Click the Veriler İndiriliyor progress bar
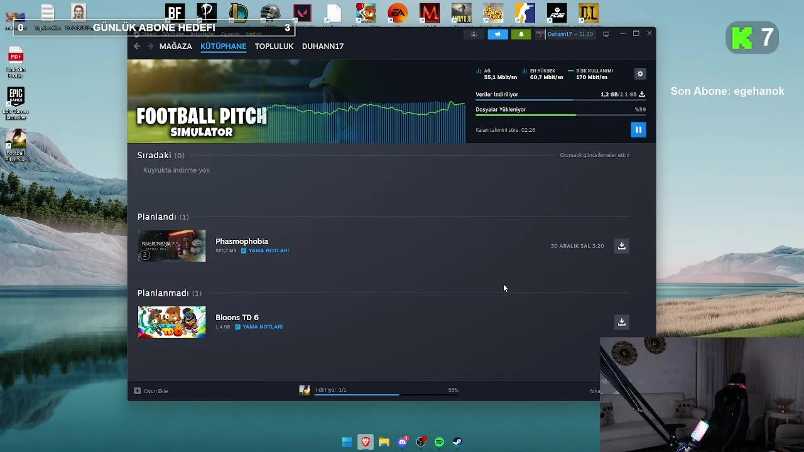The height and width of the screenshot is (452, 804). click(560, 100)
